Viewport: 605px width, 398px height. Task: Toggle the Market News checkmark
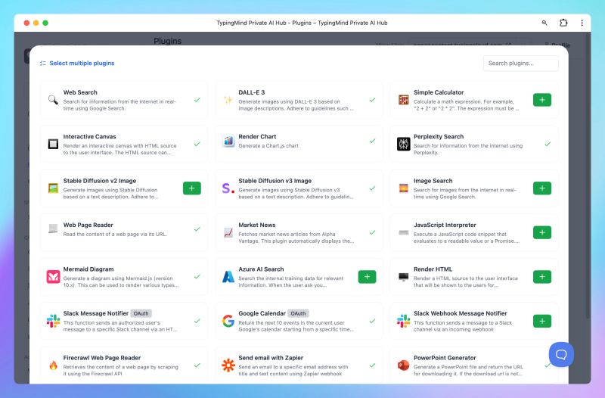[x=372, y=232]
